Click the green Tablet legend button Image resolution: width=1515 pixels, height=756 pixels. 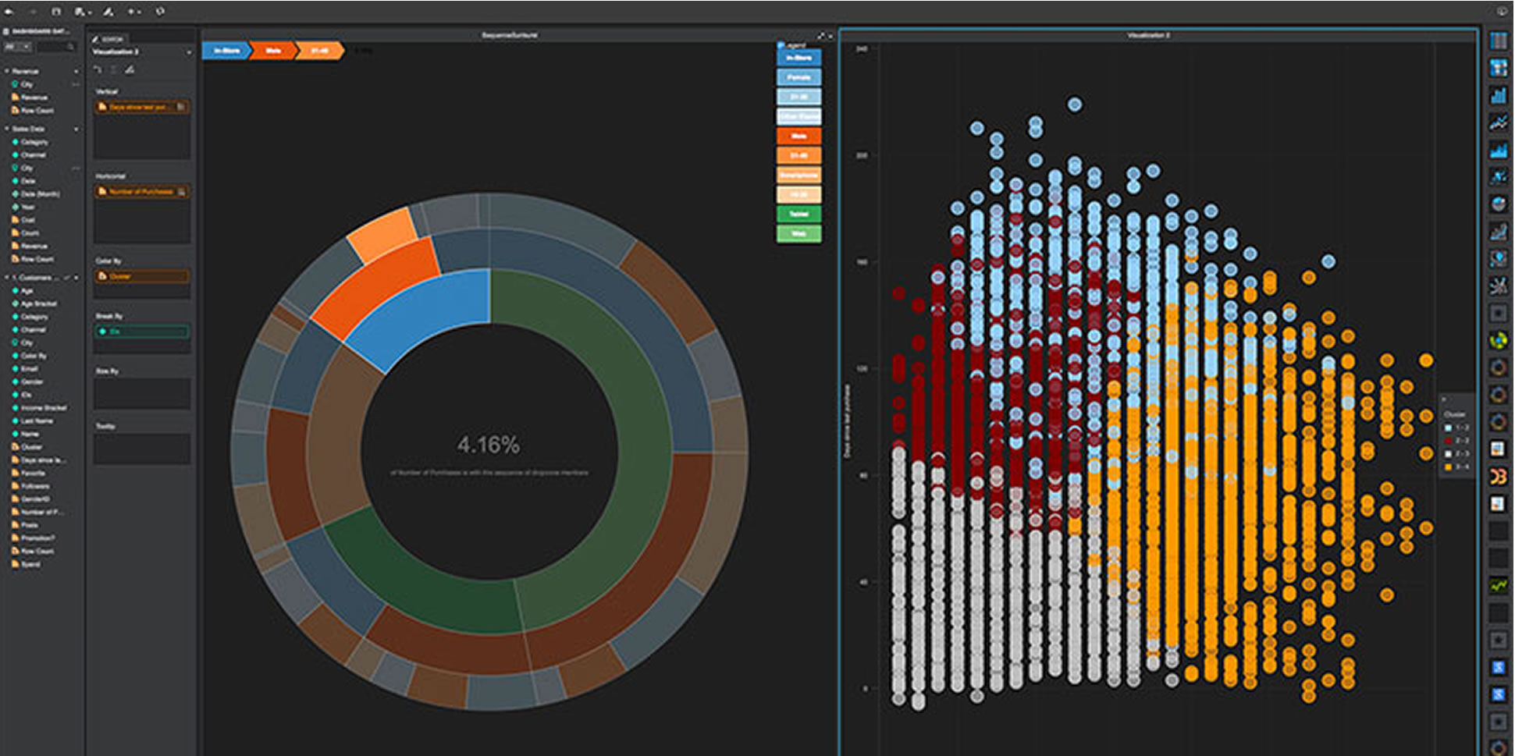coord(798,214)
